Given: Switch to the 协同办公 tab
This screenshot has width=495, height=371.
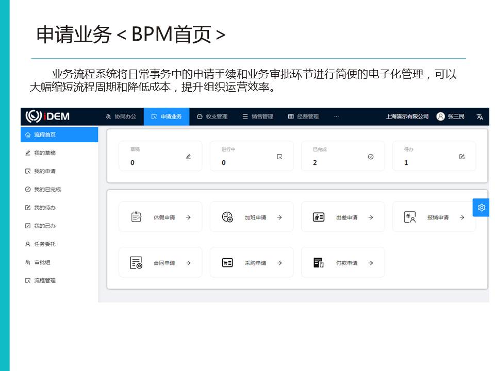Looking at the screenshot, I should [121, 116].
